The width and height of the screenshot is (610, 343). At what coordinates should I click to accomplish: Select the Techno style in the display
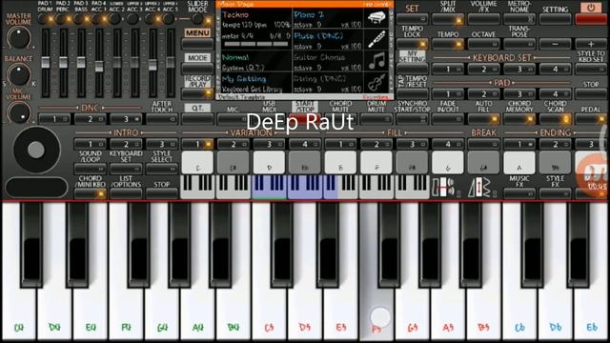point(235,15)
